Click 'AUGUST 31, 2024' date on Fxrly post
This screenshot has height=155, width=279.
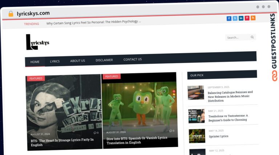point(40,134)
